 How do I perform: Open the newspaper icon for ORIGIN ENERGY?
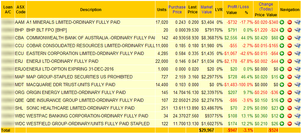[x=297, y=92]
